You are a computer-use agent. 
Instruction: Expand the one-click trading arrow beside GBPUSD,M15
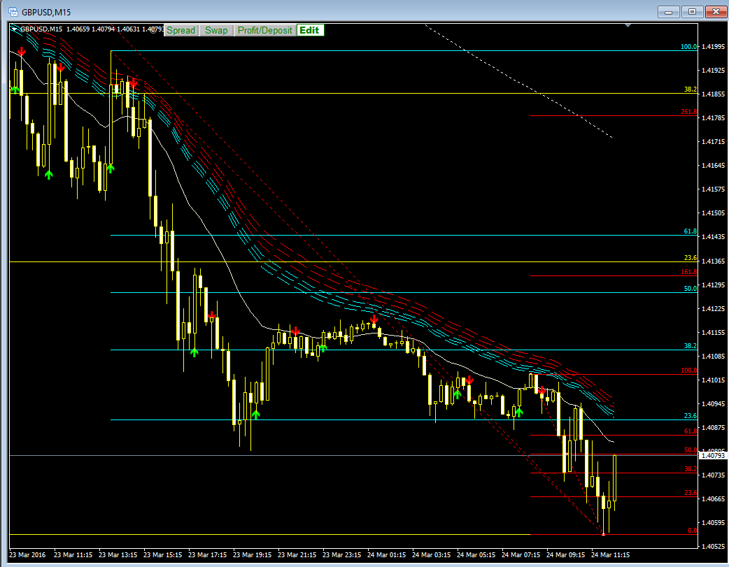(x=15, y=29)
